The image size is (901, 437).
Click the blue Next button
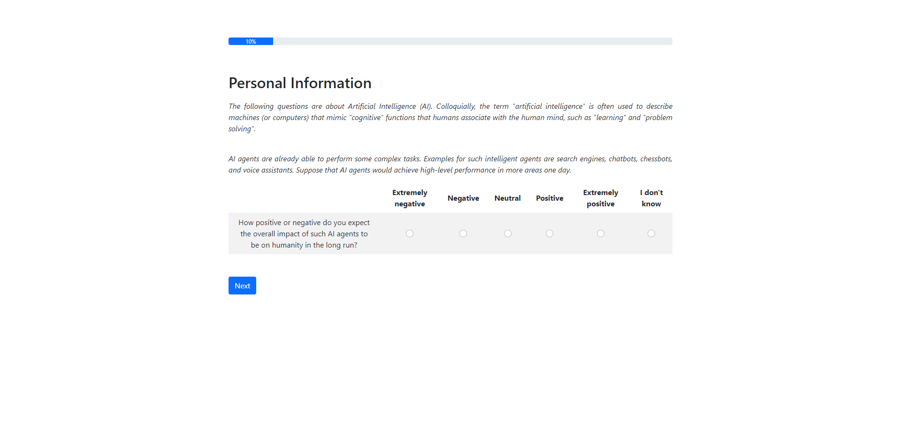pyautogui.click(x=242, y=286)
